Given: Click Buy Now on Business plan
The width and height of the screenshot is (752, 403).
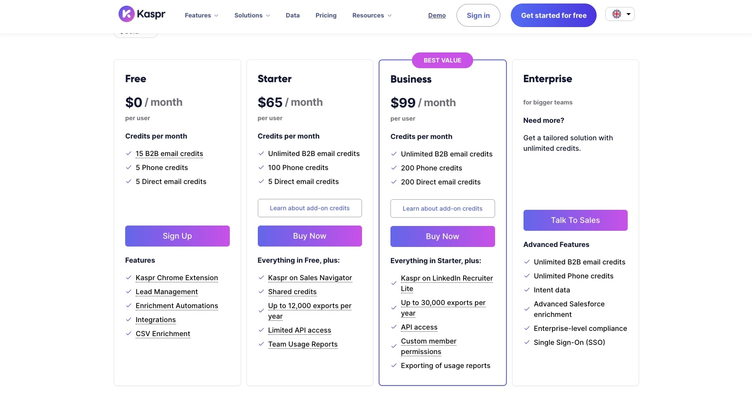Looking at the screenshot, I should pyautogui.click(x=443, y=236).
